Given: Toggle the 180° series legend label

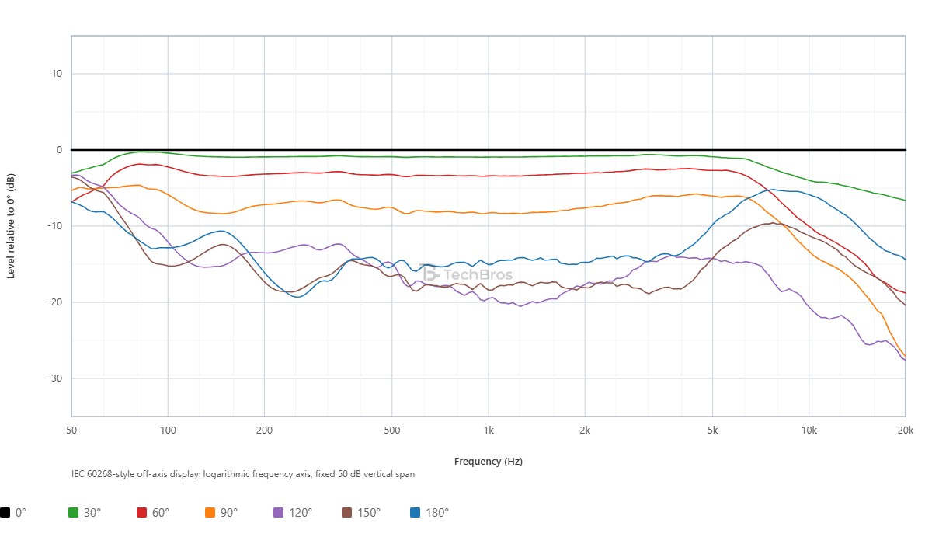Looking at the screenshot, I should [x=429, y=512].
